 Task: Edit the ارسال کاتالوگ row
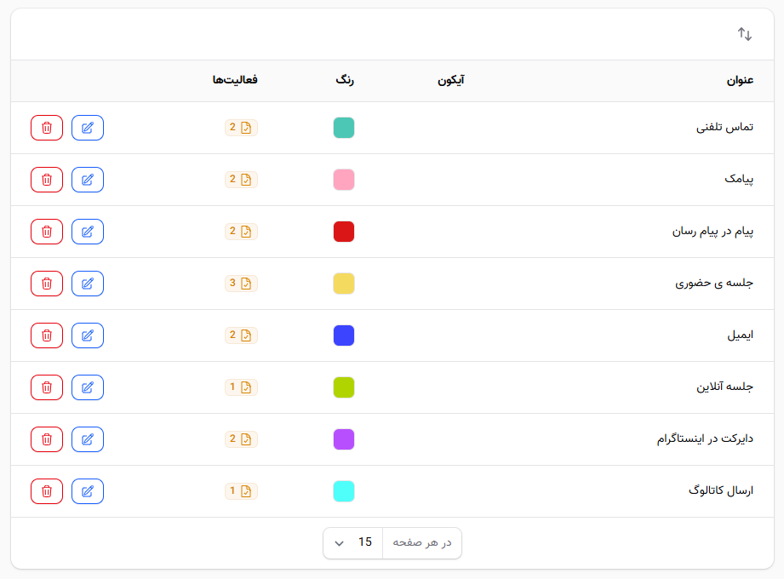pyautogui.click(x=88, y=491)
